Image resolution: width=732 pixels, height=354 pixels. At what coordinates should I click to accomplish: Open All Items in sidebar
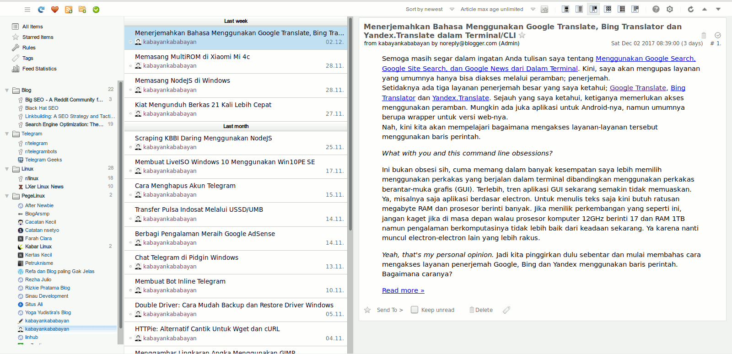(x=32, y=27)
